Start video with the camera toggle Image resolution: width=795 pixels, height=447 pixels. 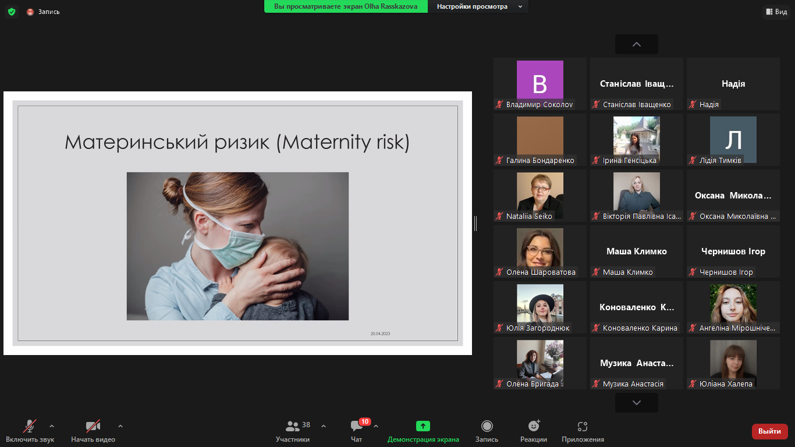[93, 426]
